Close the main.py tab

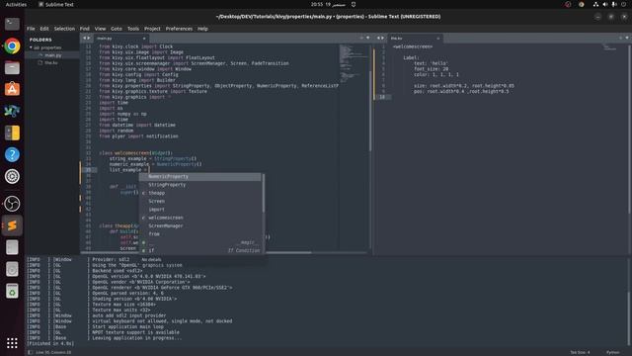pyautogui.click(x=144, y=39)
